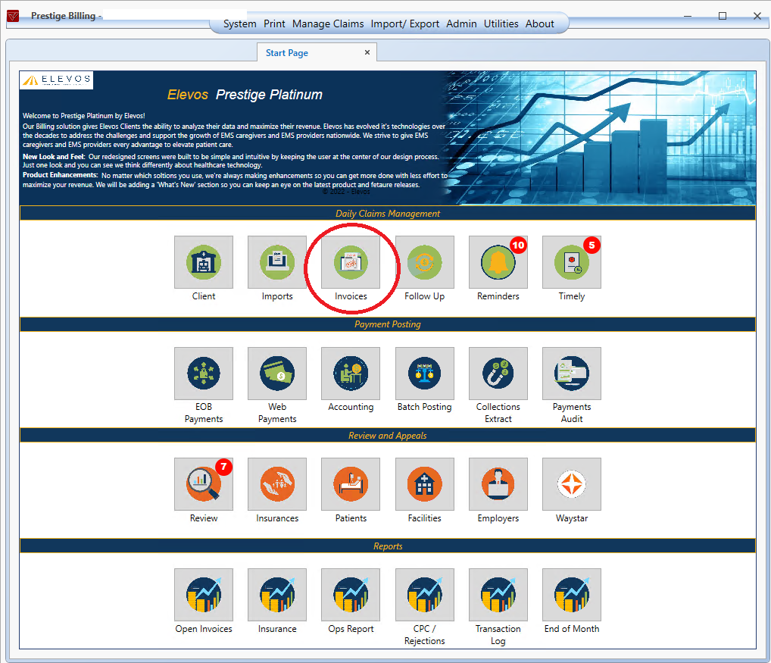Open the Imports module
This screenshot has width=771, height=663.
pos(277,262)
